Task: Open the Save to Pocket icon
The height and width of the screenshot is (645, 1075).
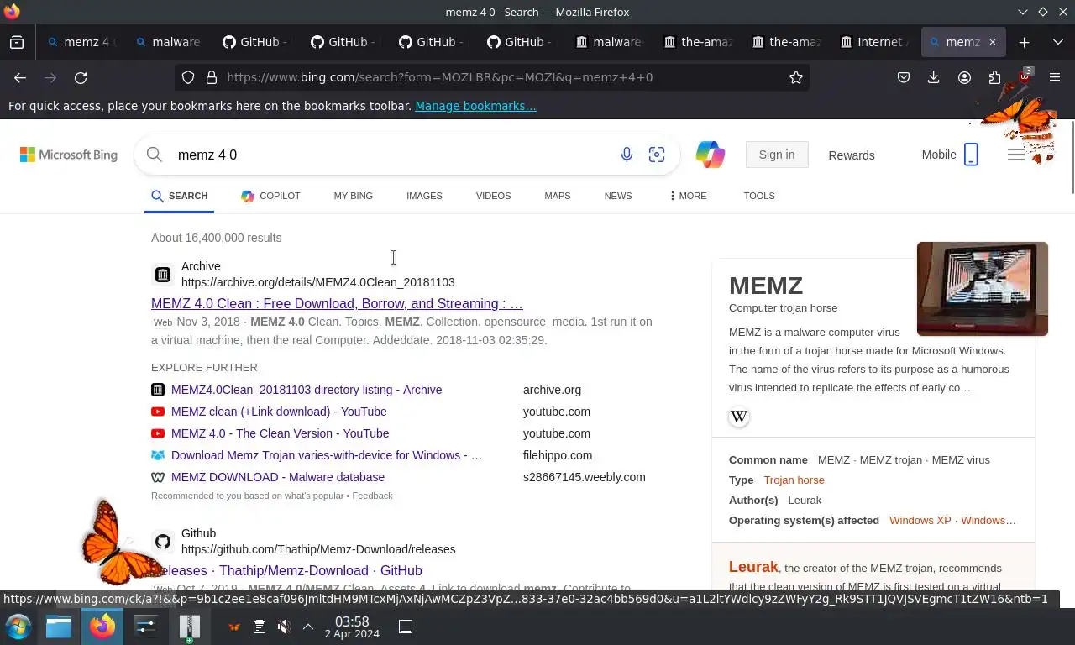Action: point(904,77)
